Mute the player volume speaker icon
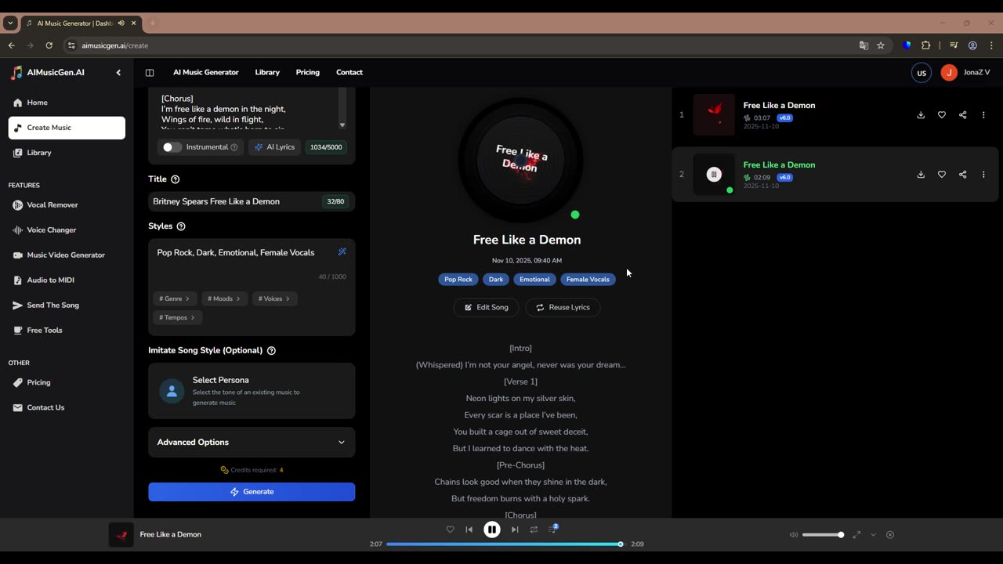The image size is (1003, 564). [794, 535]
